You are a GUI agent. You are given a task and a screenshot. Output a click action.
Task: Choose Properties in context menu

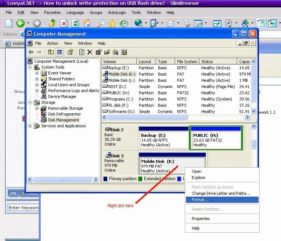point(222,219)
